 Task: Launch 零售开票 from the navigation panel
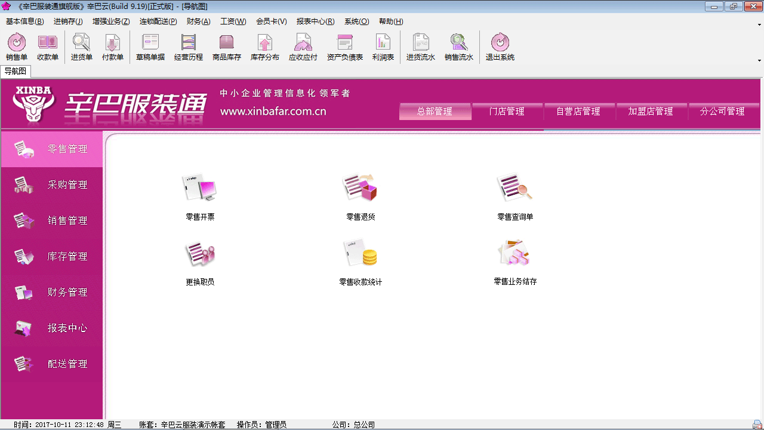(200, 197)
